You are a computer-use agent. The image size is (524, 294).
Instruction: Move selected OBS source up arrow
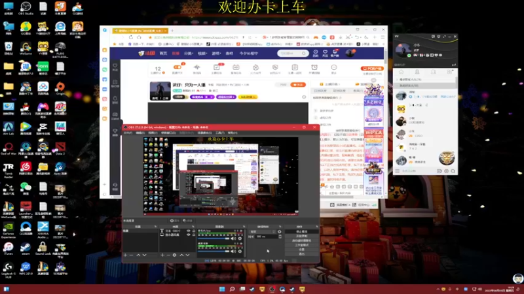pyautogui.click(x=181, y=255)
